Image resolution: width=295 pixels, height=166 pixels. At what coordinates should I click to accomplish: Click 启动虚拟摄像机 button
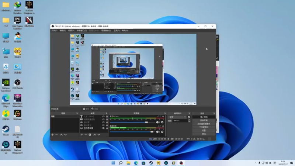point(204,124)
